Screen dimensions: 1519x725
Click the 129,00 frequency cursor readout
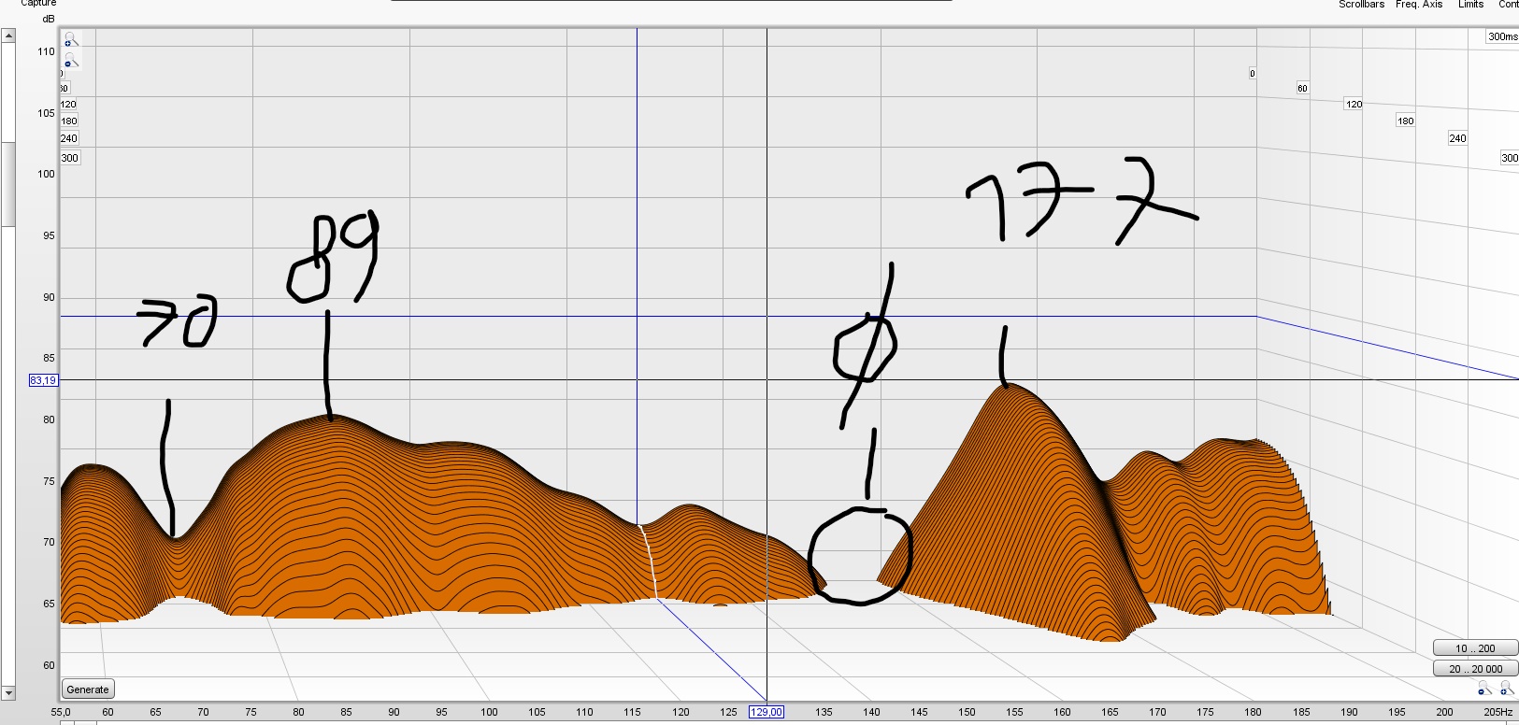coord(766,712)
